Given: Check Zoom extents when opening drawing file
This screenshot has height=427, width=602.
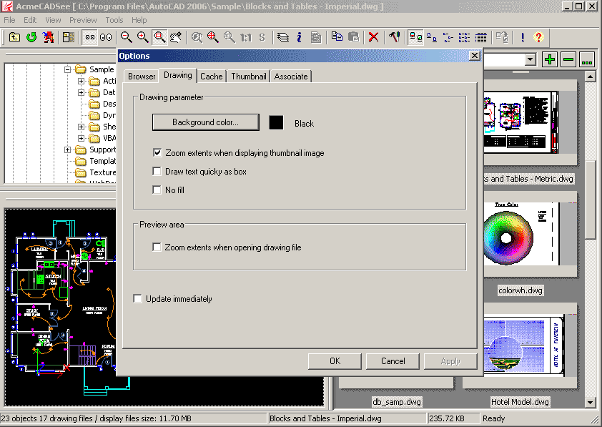Looking at the screenshot, I should click(157, 247).
